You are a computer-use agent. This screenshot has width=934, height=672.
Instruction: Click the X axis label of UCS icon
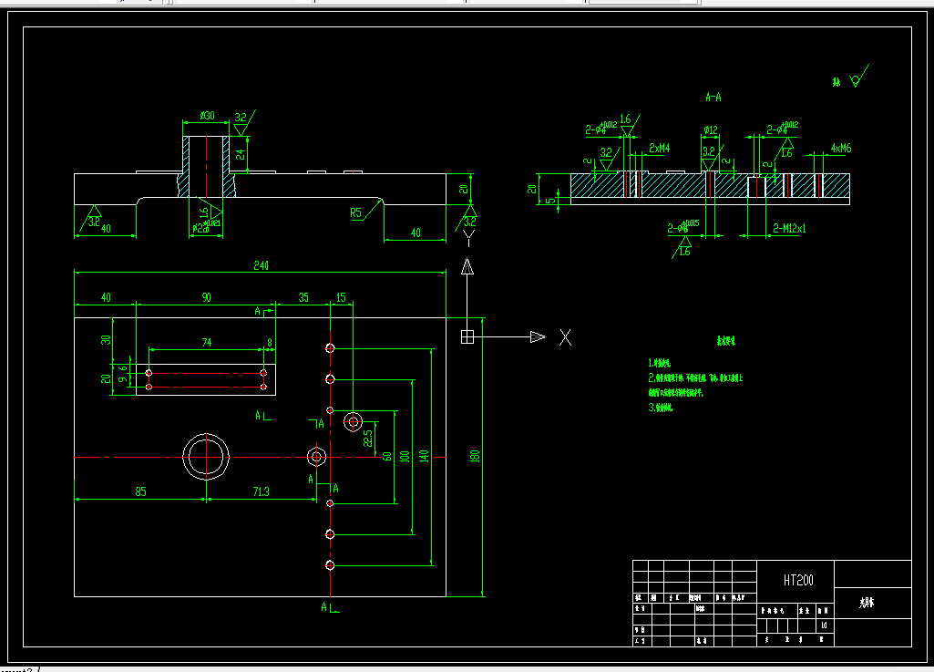(565, 337)
